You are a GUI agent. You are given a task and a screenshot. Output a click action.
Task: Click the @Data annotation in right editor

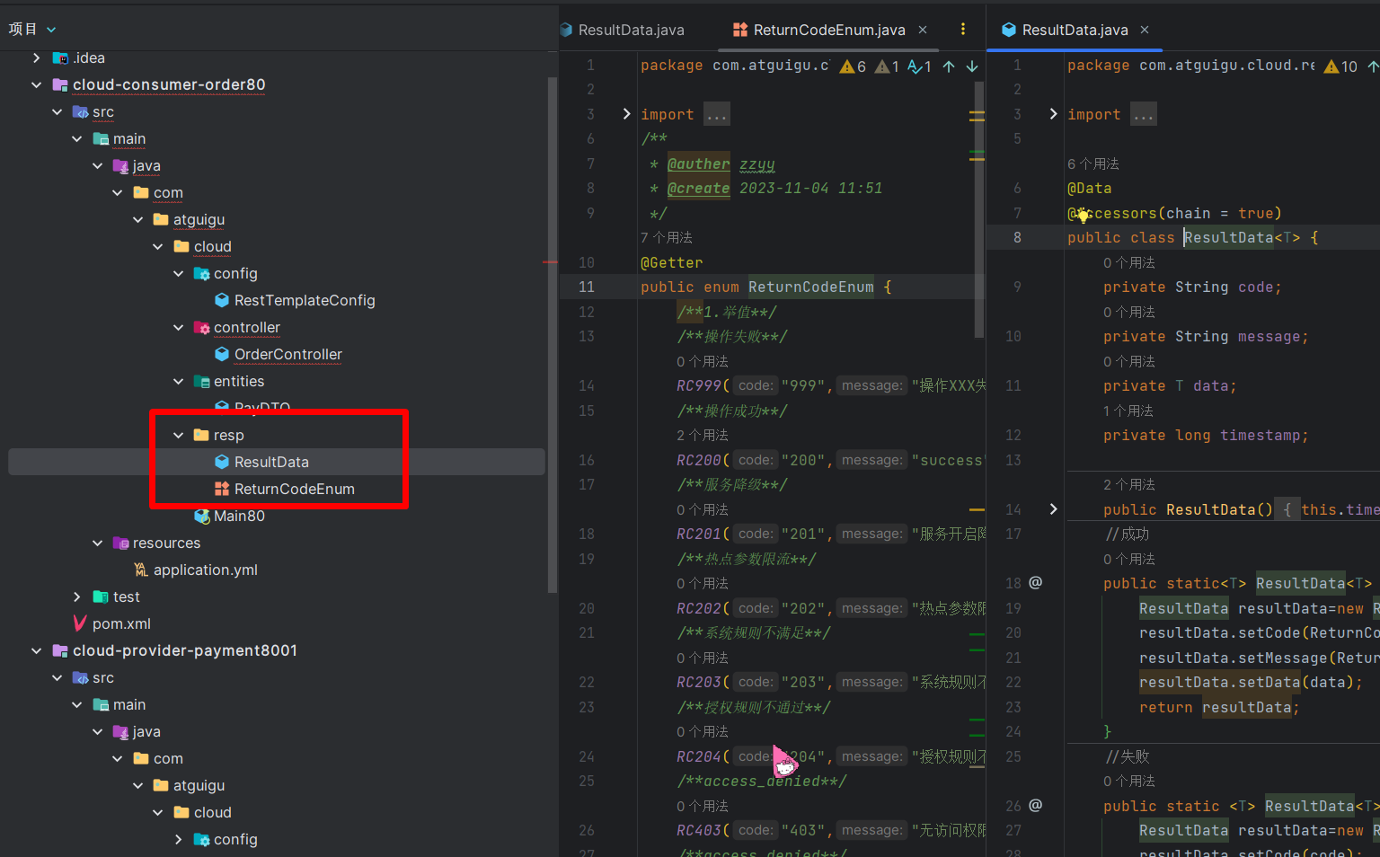click(1089, 188)
